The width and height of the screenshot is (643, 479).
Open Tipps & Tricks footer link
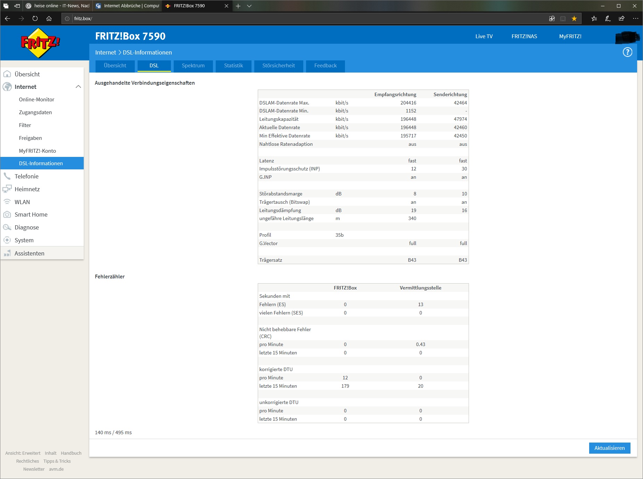(57, 461)
